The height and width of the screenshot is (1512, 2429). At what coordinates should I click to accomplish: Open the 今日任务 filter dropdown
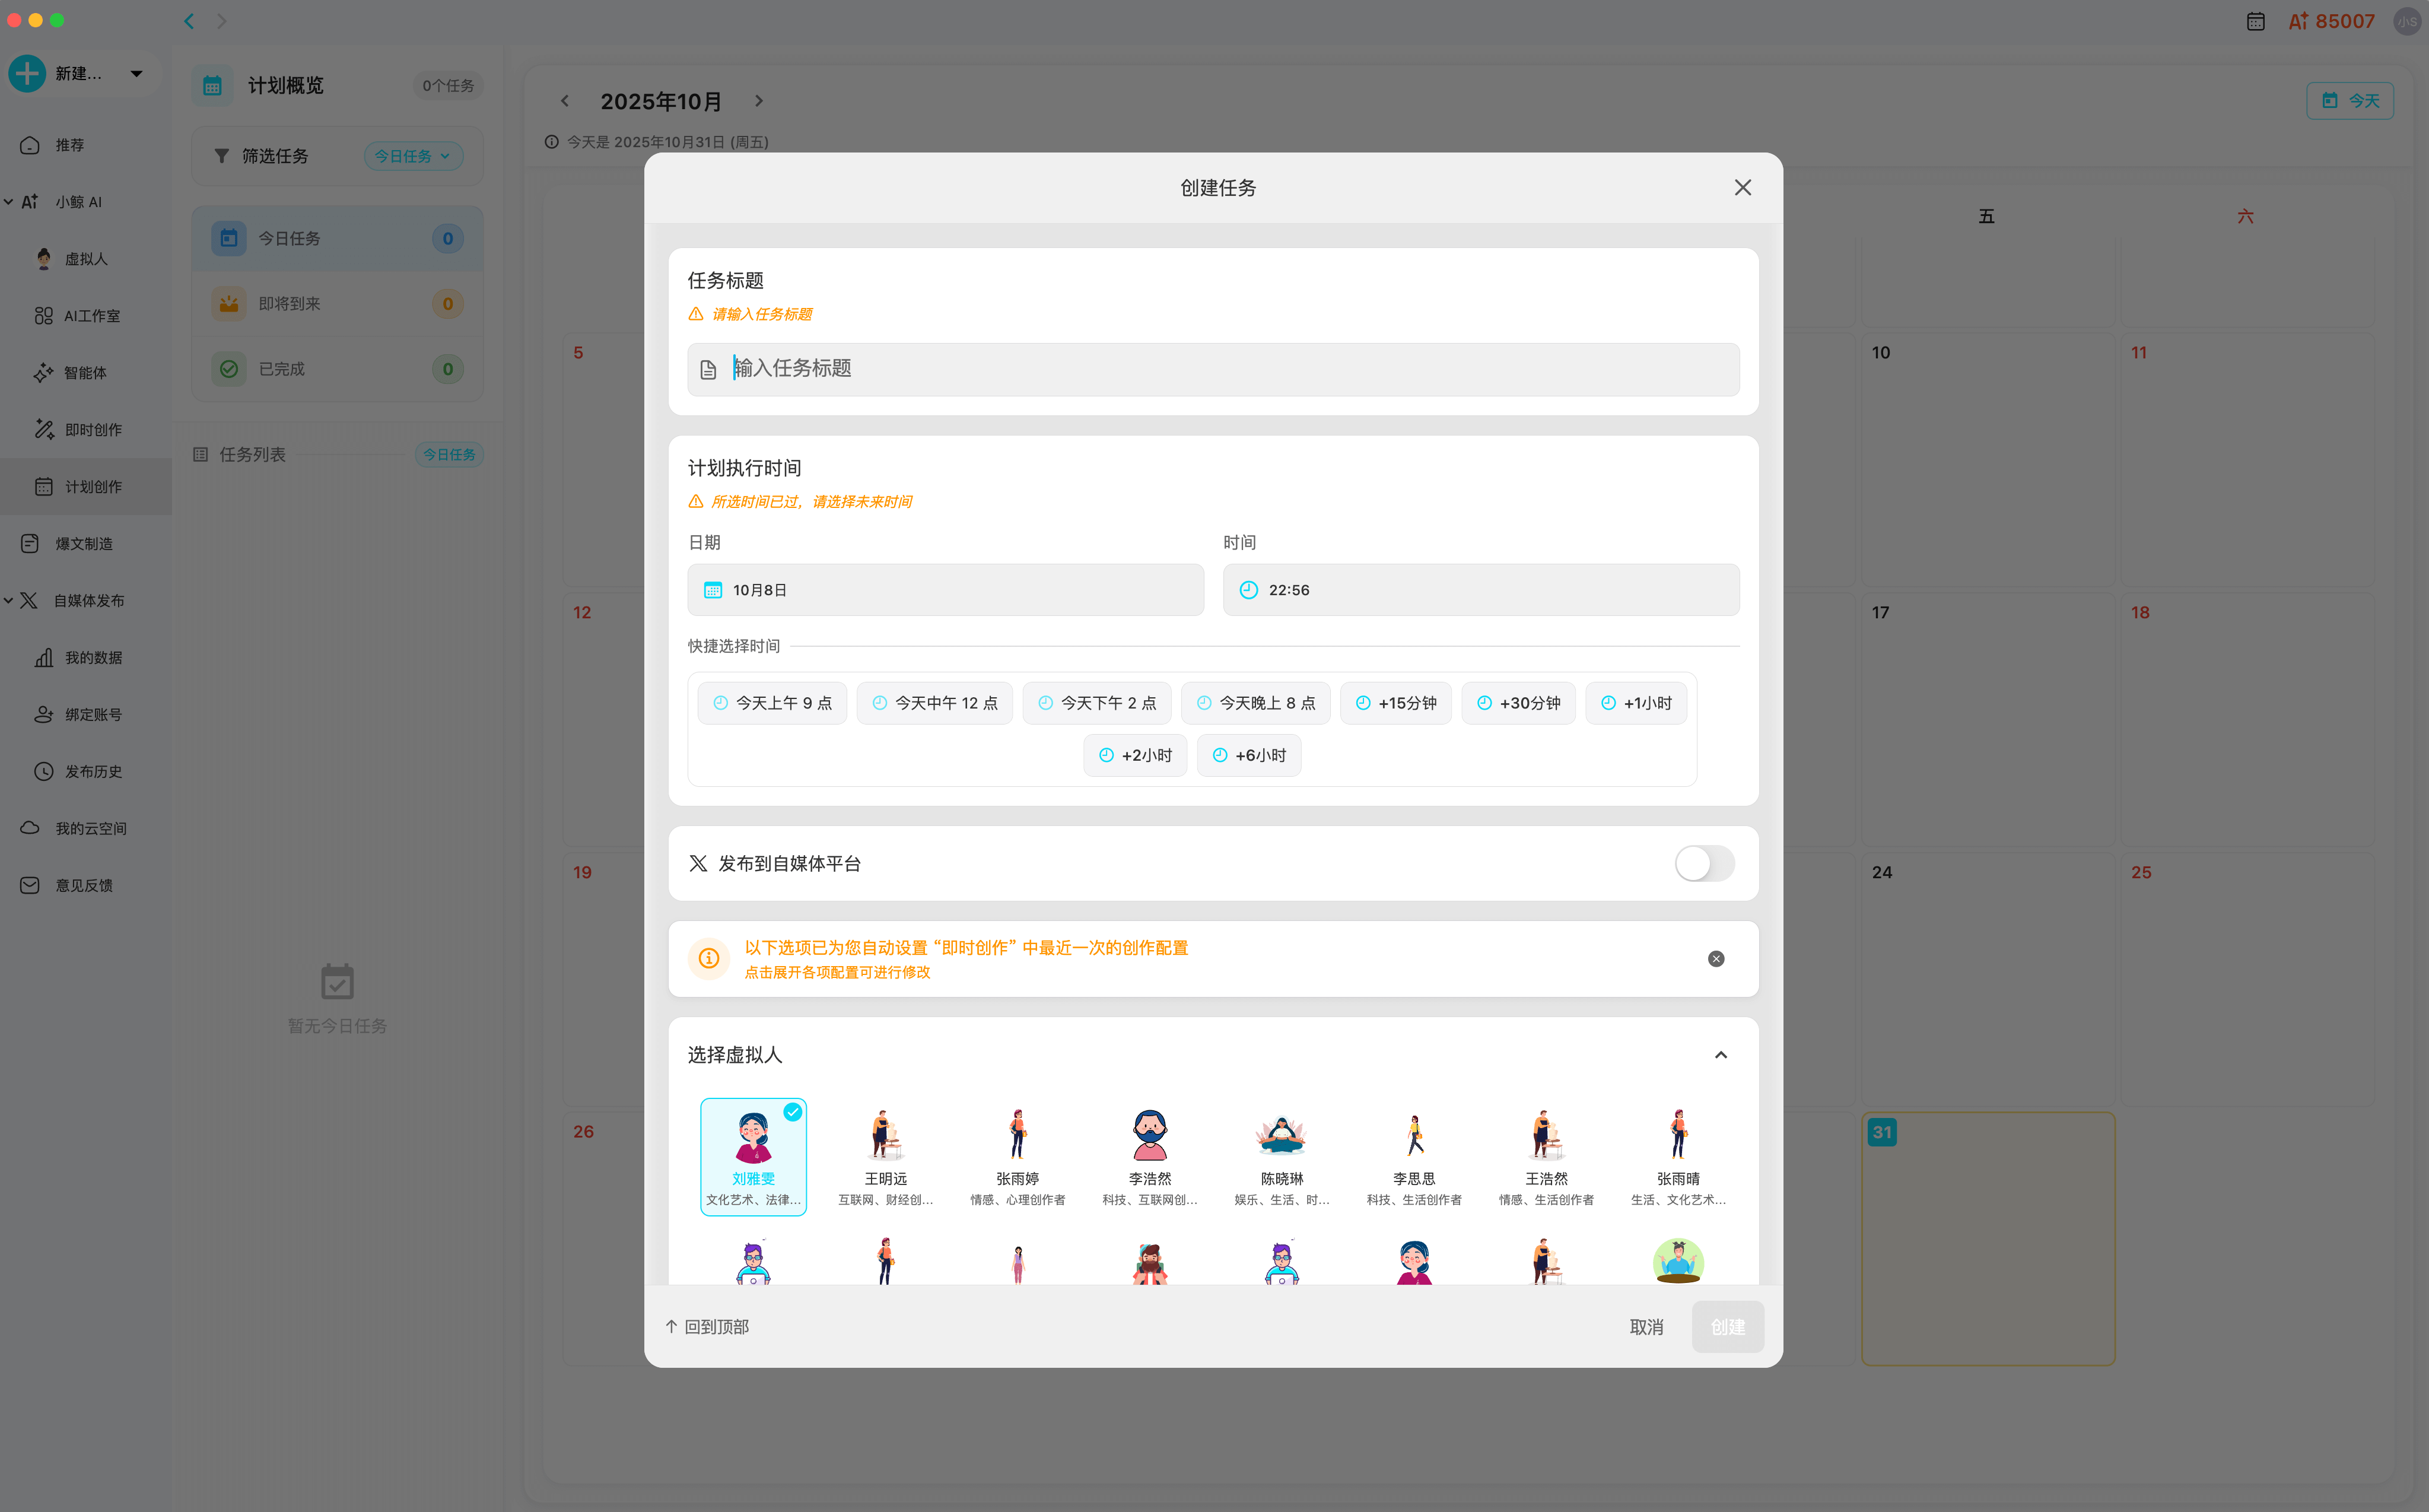(413, 155)
